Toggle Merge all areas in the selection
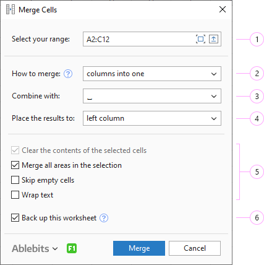 pos(15,165)
